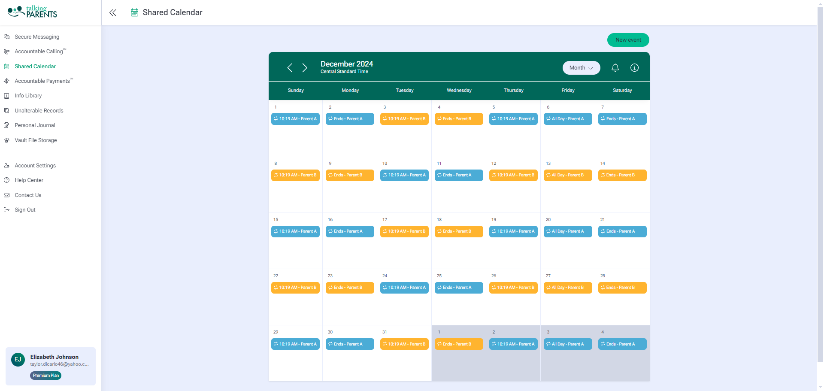Click Sign Out link
Screen dimensions: 824x391
25,210
